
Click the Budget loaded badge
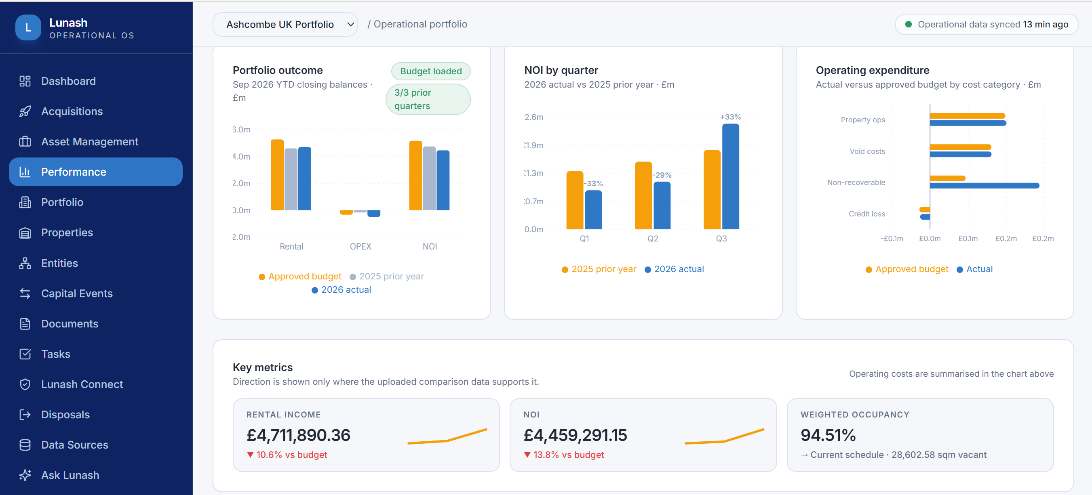click(x=431, y=71)
